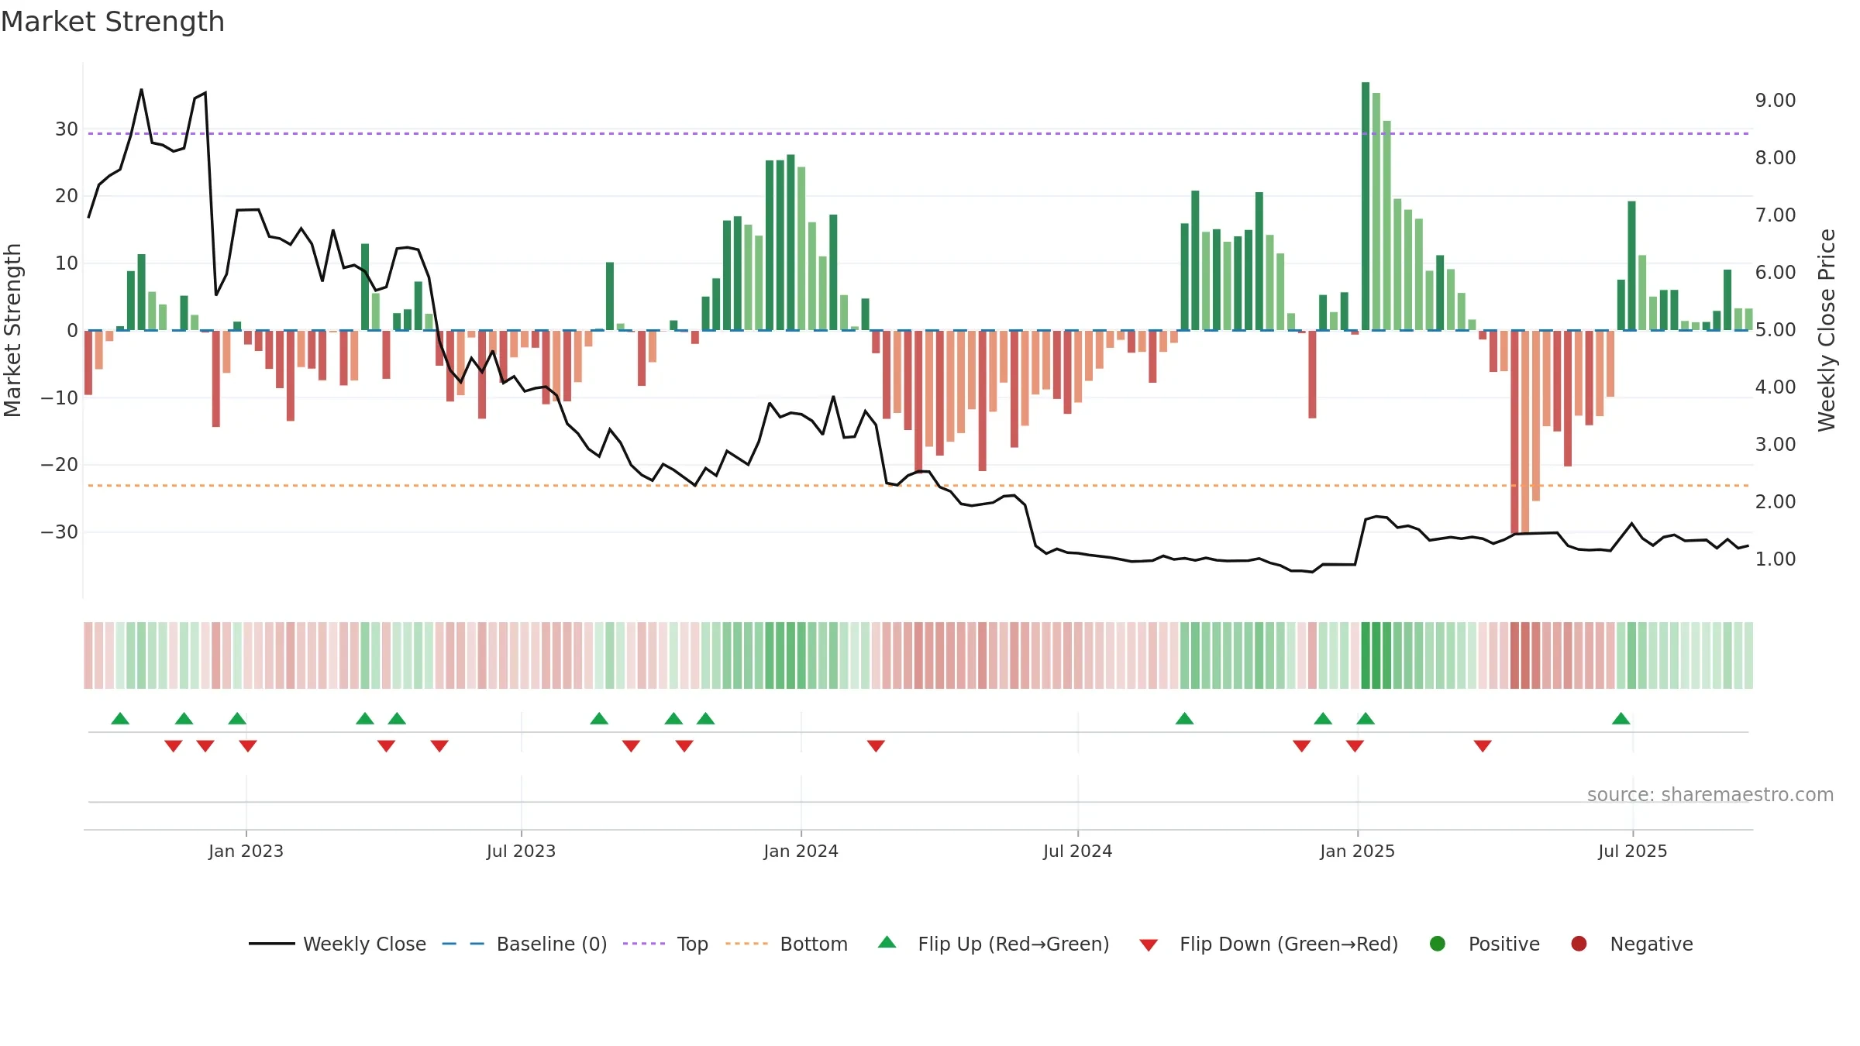Click the green Positive circle icon in the legend
The image size is (1860, 1046).
1438,944
